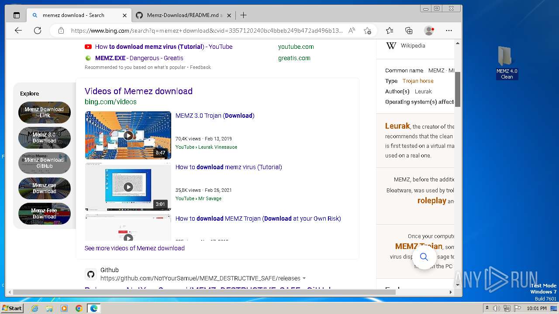Switch to the memez download Search tab
The image size is (559, 314).
pyautogui.click(x=79, y=15)
